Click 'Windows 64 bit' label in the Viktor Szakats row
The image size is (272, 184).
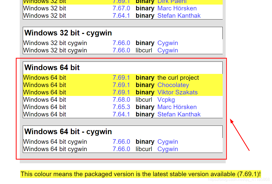coord(45,92)
